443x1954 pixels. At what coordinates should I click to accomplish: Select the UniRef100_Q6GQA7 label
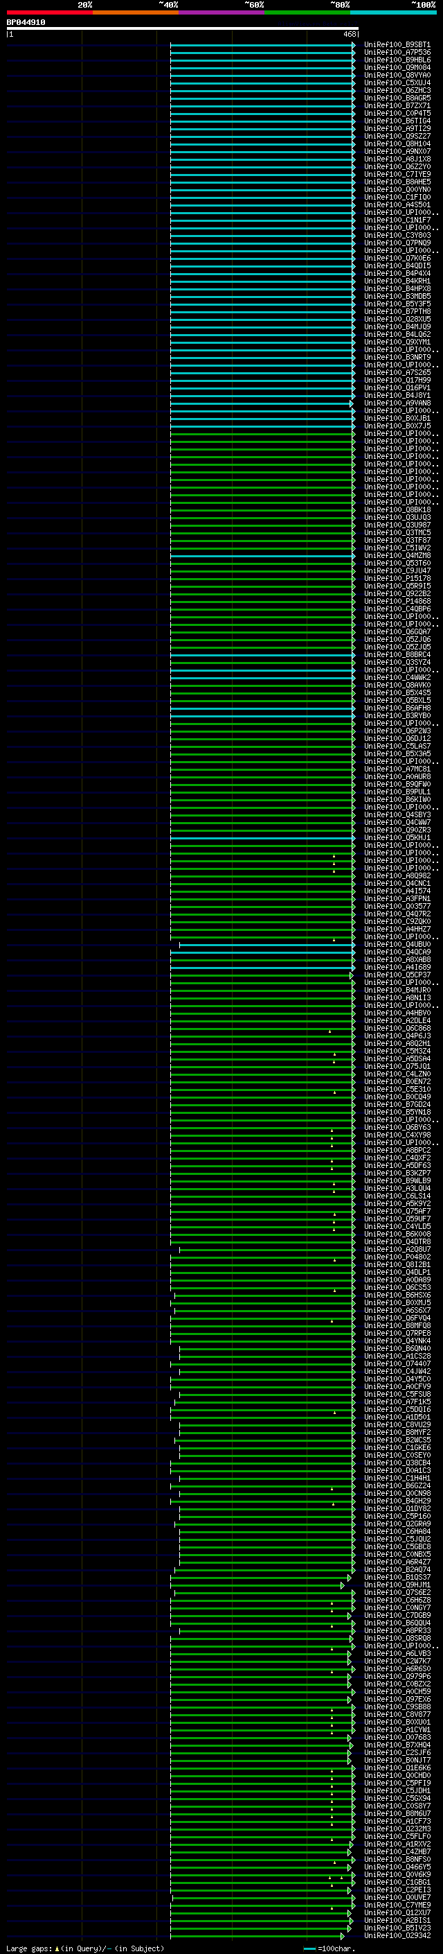pyautogui.click(x=397, y=632)
